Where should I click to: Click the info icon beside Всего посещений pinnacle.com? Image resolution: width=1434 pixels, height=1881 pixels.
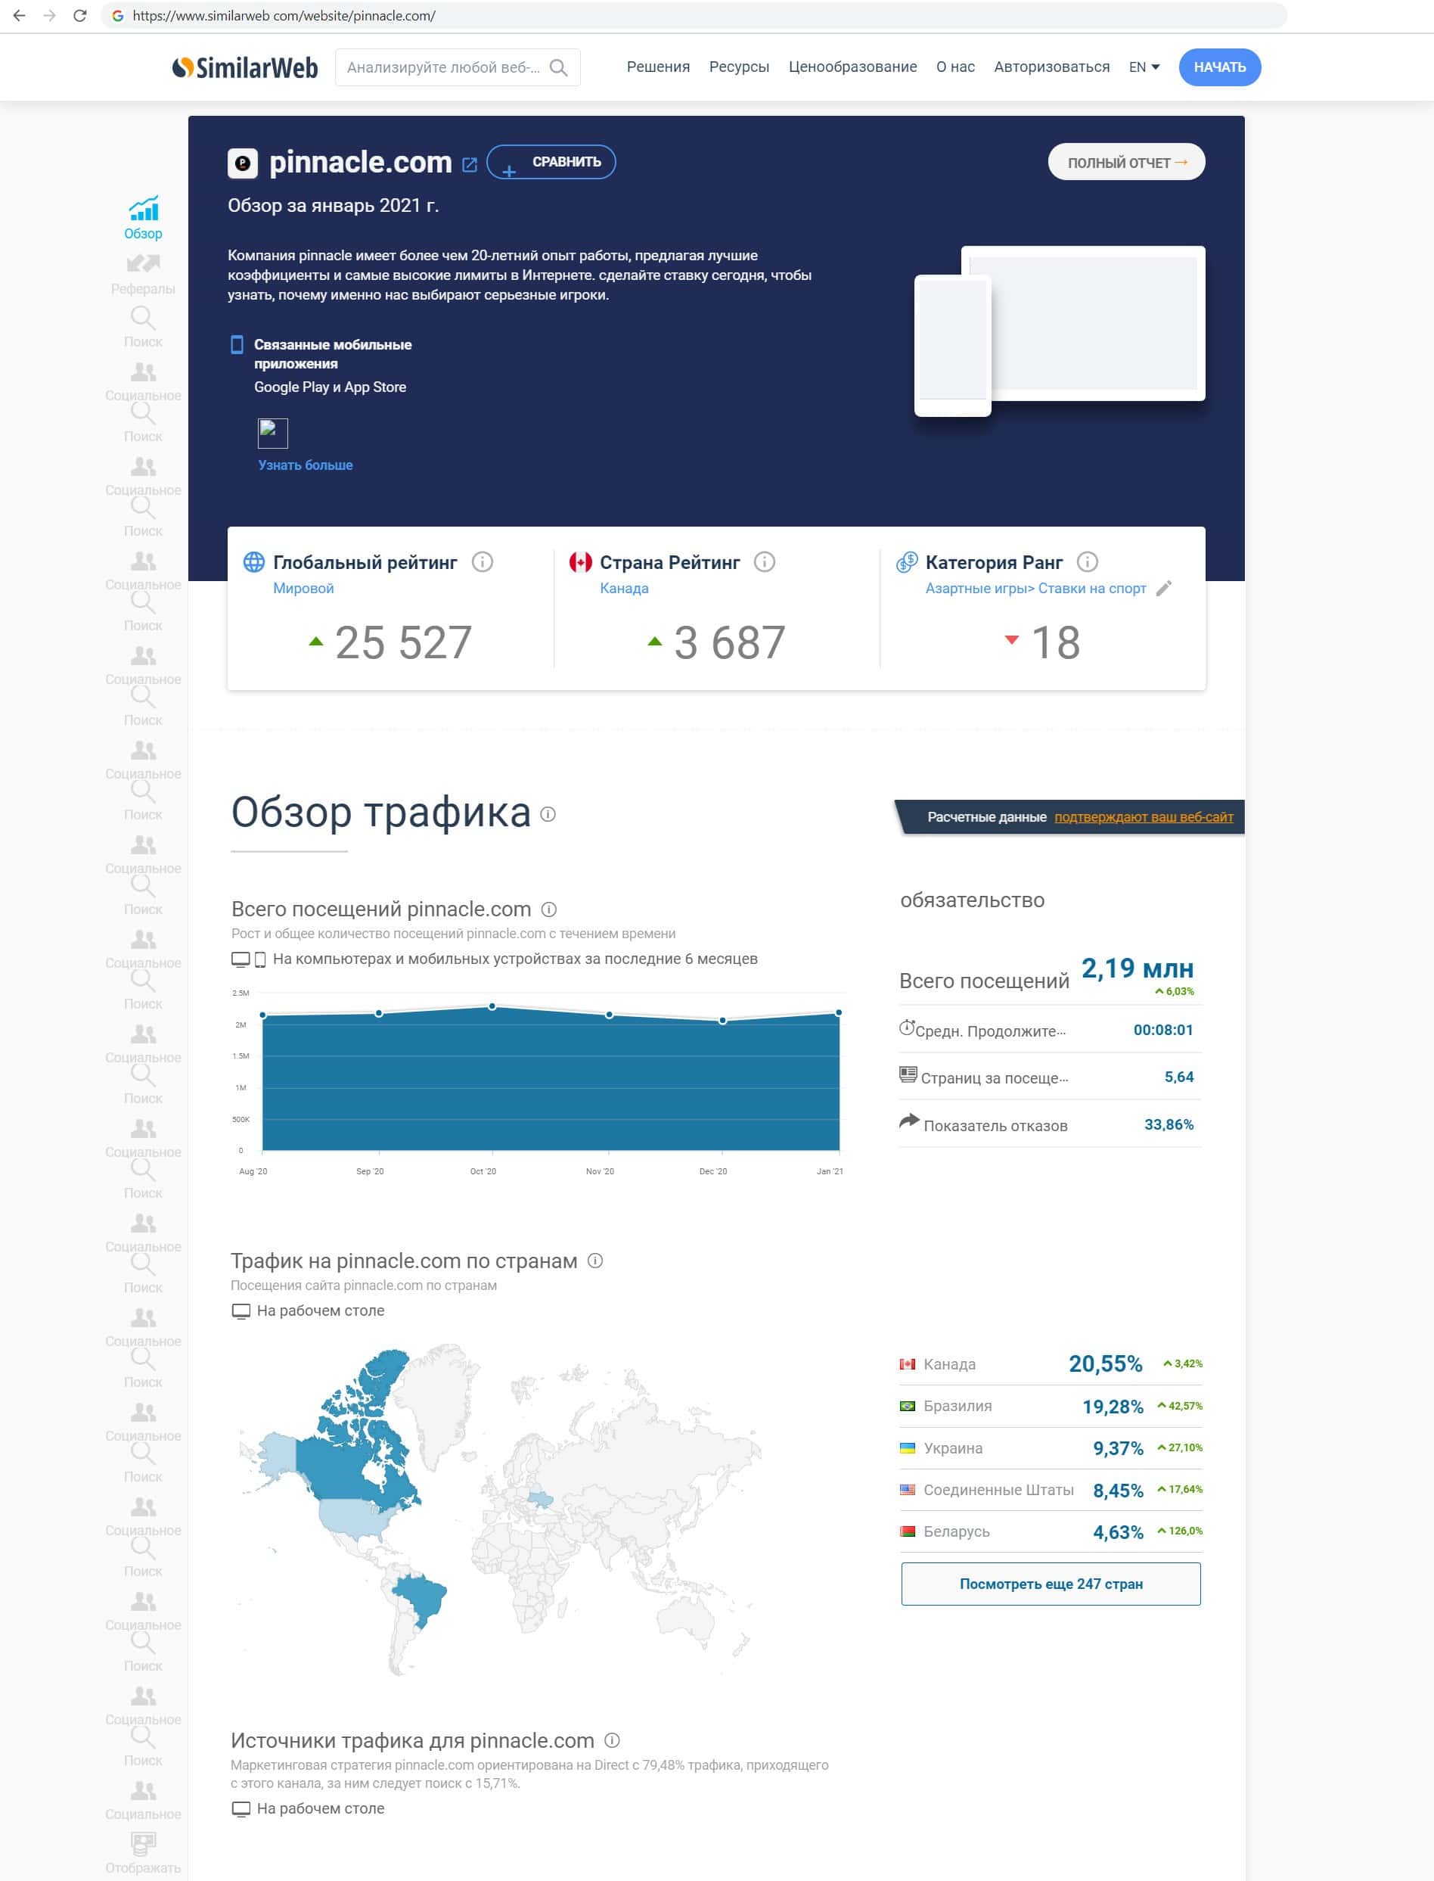[x=550, y=909]
